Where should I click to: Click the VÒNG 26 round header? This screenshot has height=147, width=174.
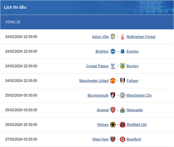(87, 22)
